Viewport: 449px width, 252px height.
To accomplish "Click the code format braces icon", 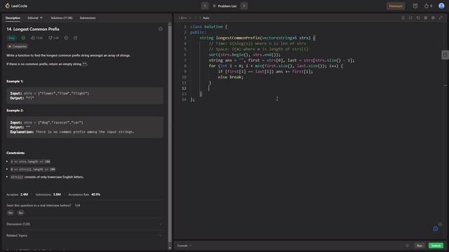I will click(410, 17).
